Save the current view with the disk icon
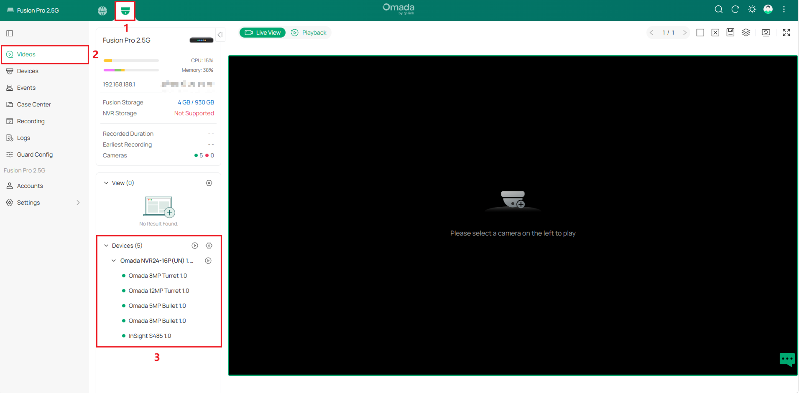 pos(730,33)
